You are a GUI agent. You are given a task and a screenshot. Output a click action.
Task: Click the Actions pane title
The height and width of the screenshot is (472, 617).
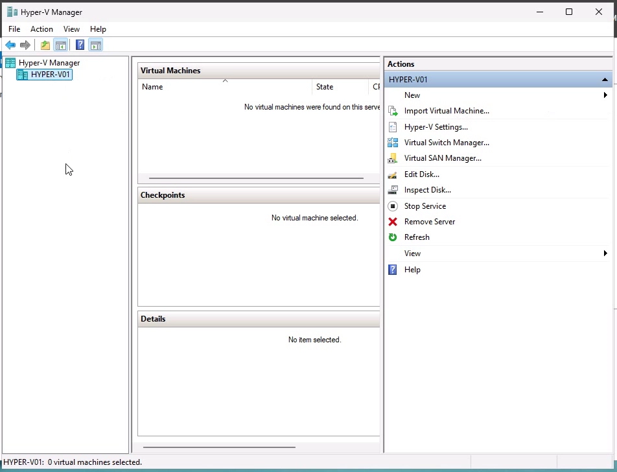[x=401, y=64]
